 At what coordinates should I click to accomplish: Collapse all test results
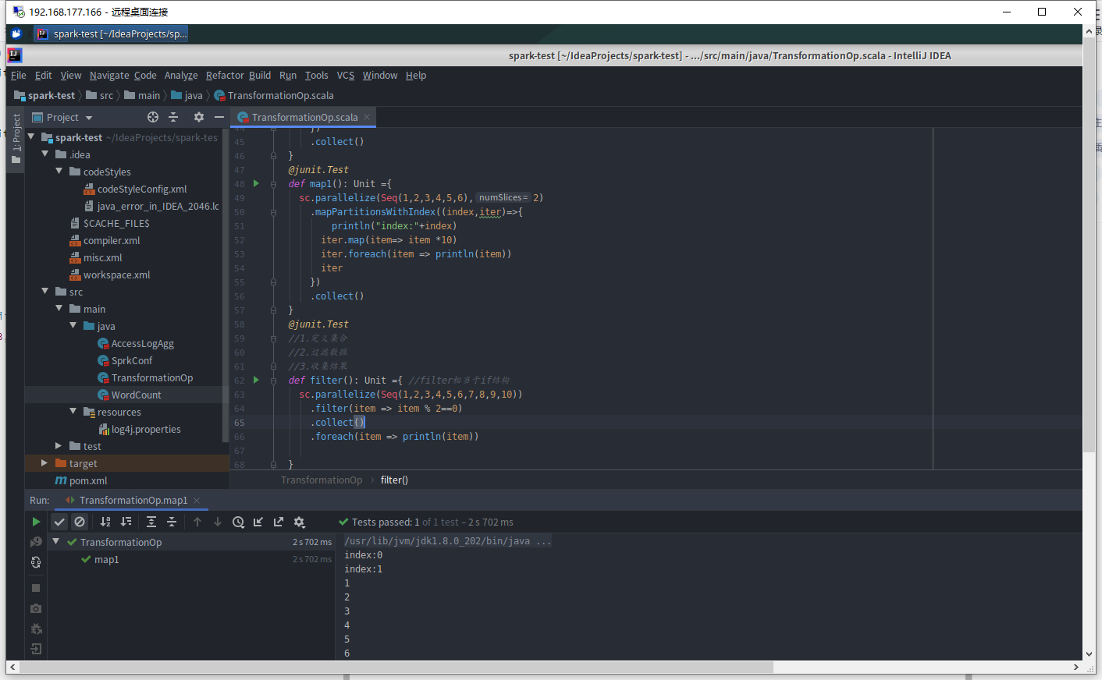coord(172,522)
